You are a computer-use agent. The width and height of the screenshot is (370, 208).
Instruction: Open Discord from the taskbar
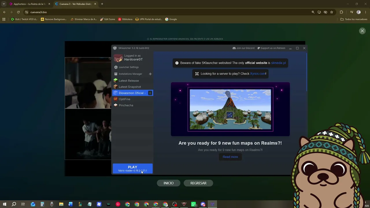click(203, 204)
